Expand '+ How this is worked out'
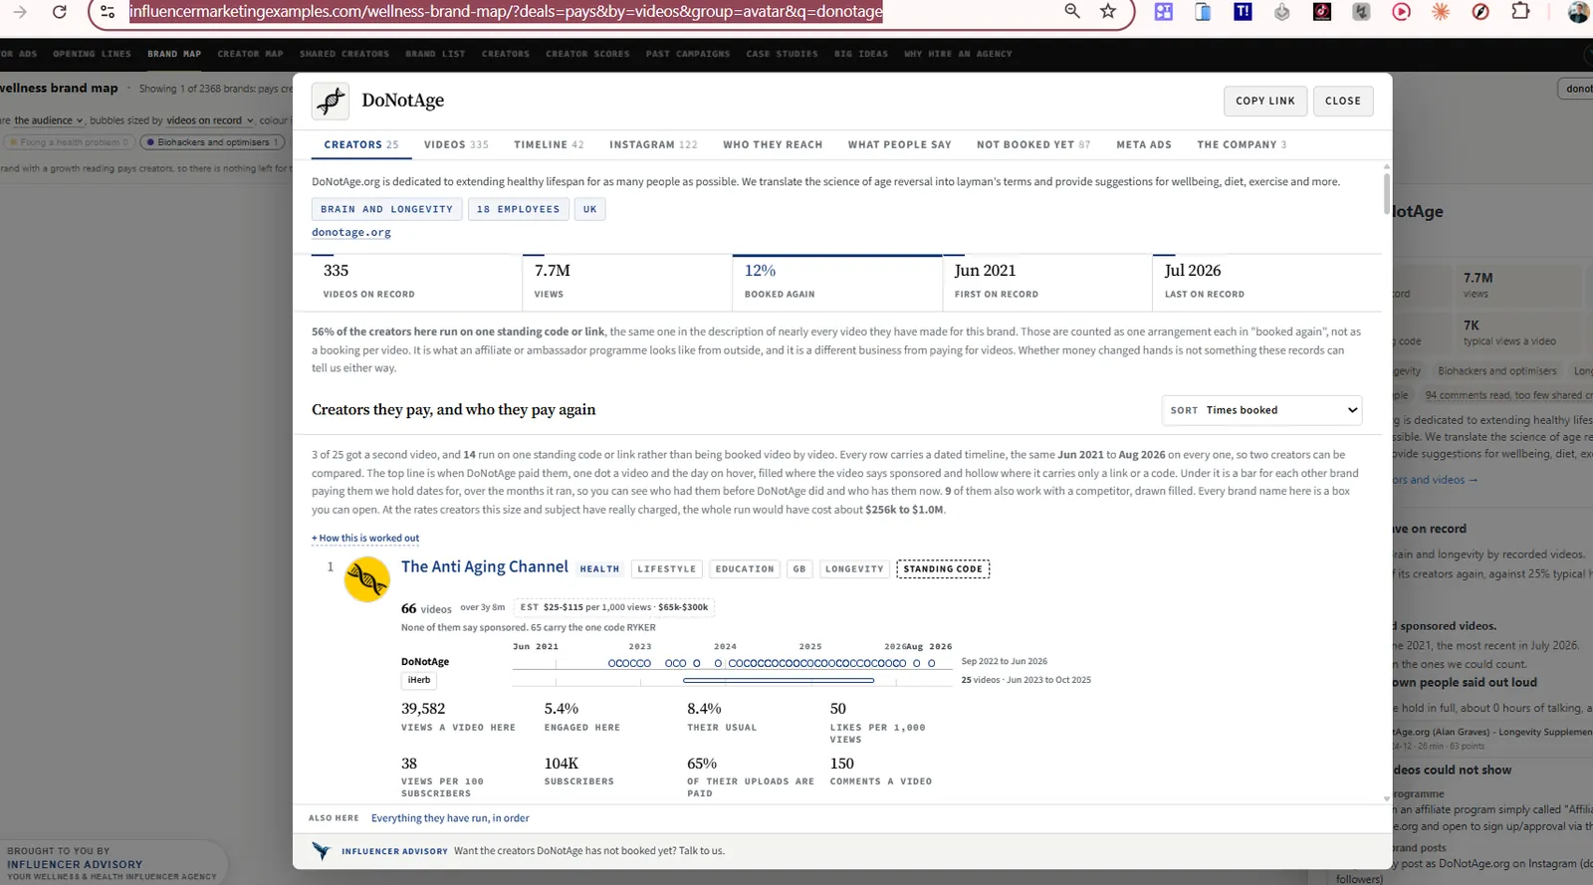 pyautogui.click(x=365, y=539)
